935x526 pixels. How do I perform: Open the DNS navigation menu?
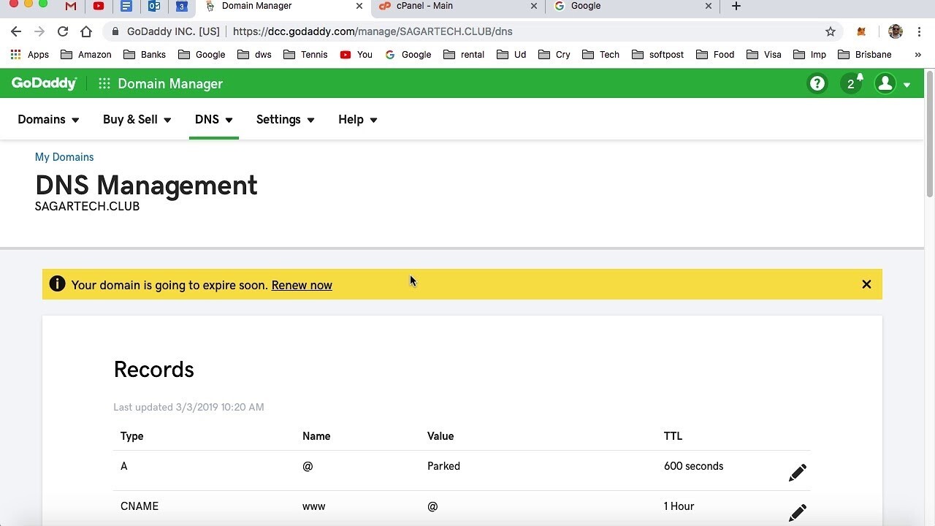[213, 120]
